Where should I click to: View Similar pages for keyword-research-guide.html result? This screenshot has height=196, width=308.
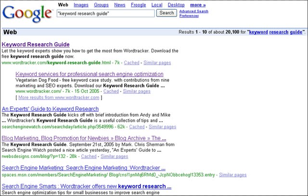157,63
